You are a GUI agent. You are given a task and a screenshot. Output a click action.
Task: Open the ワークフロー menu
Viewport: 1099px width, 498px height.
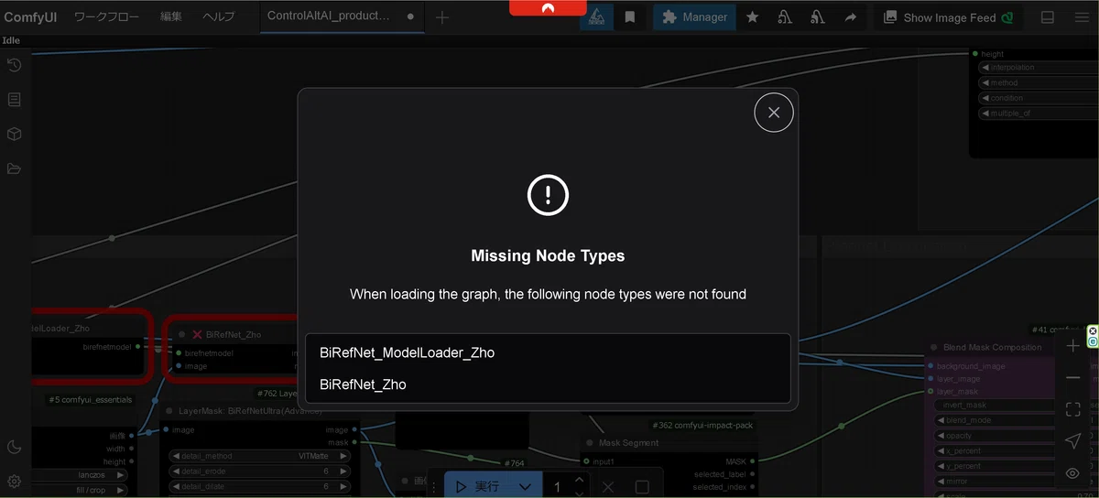106,16
